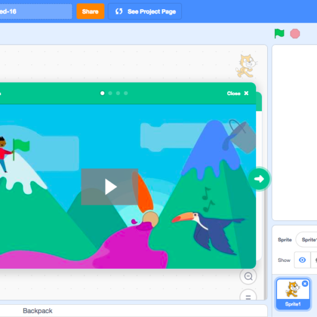Edit the project title field

click(x=36, y=12)
